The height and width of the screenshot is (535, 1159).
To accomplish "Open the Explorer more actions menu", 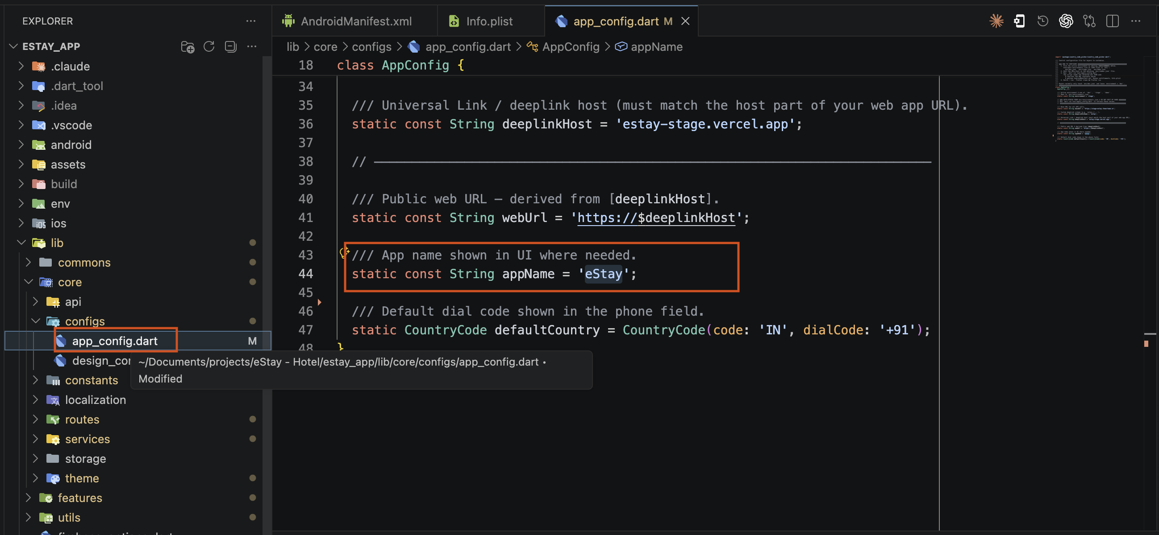I will click(x=250, y=21).
